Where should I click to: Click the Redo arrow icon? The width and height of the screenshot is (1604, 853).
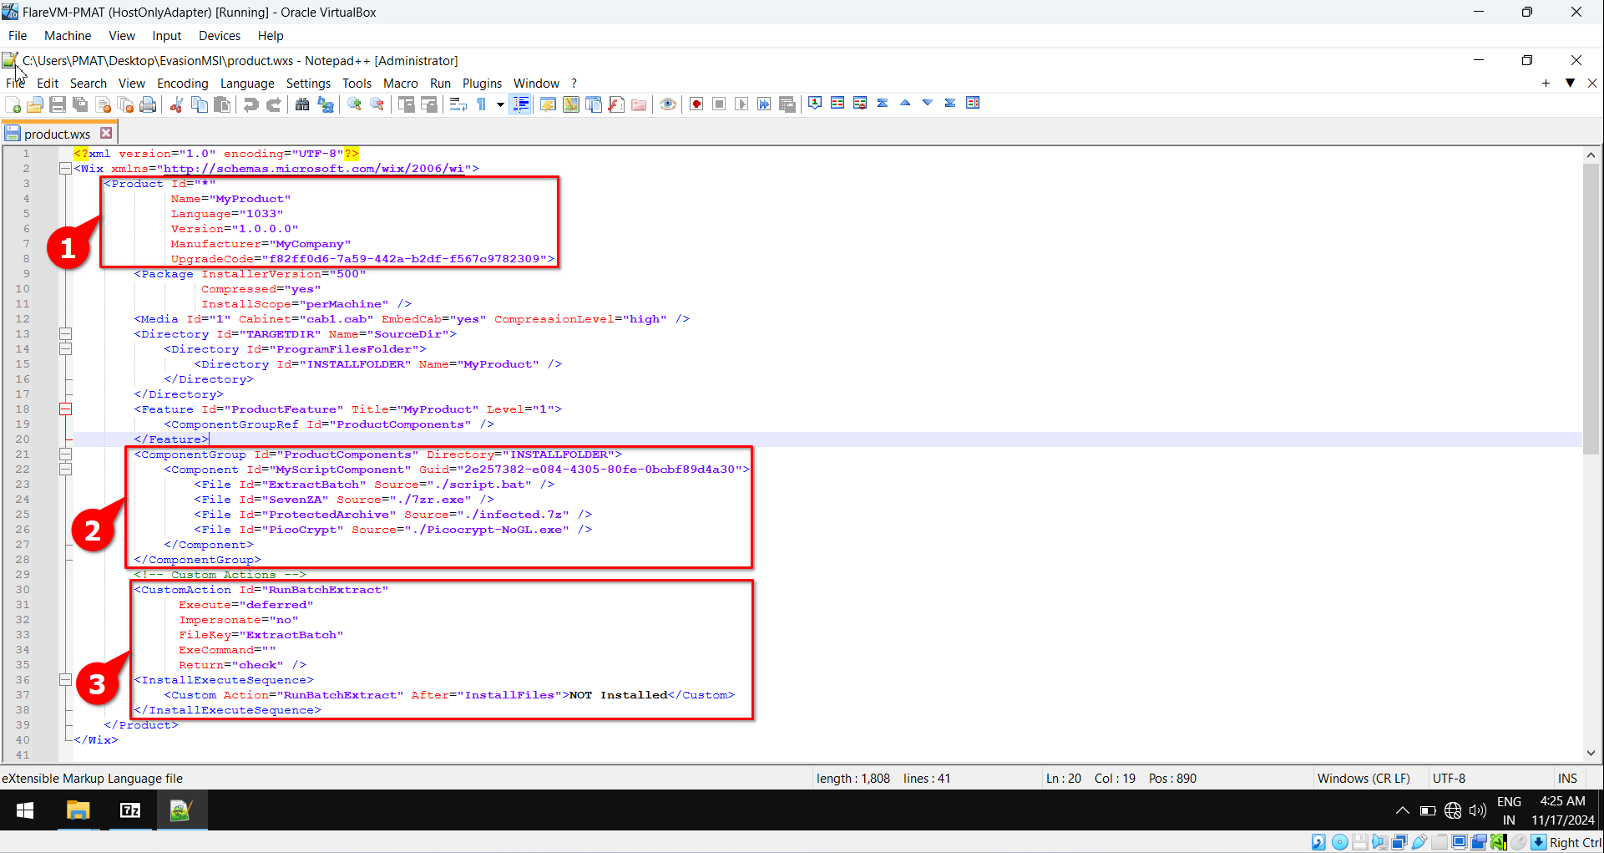[x=273, y=104]
